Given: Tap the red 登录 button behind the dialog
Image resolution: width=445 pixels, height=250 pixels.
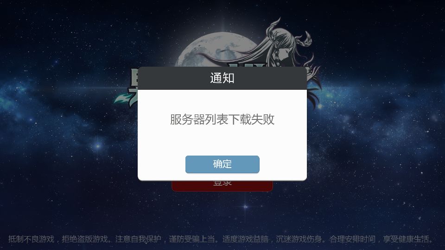Looking at the screenshot, I should (222, 186).
